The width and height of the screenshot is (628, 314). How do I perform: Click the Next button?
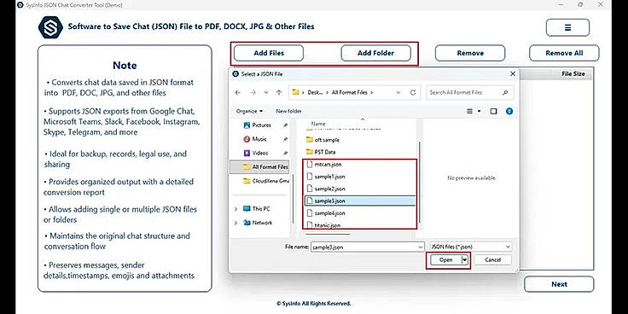(x=559, y=284)
